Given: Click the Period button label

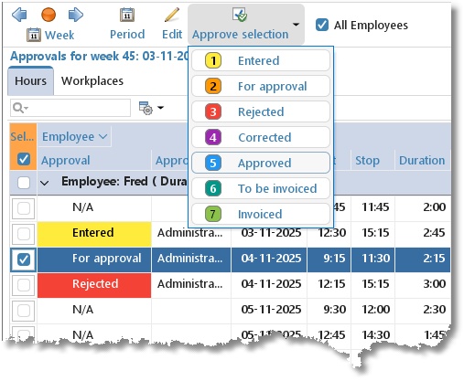Looking at the screenshot, I should 127,35.
